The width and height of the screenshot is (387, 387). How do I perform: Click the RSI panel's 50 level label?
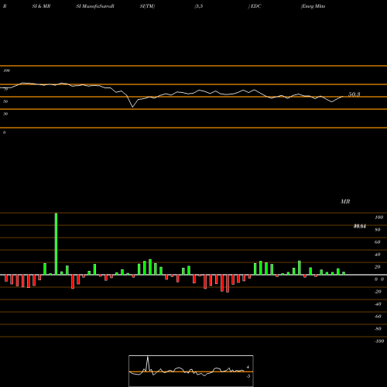pos(5,101)
